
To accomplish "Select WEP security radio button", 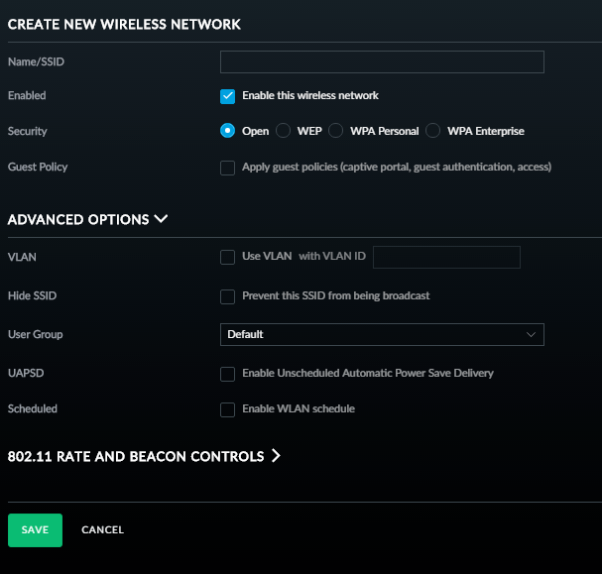I will click(x=283, y=131).
